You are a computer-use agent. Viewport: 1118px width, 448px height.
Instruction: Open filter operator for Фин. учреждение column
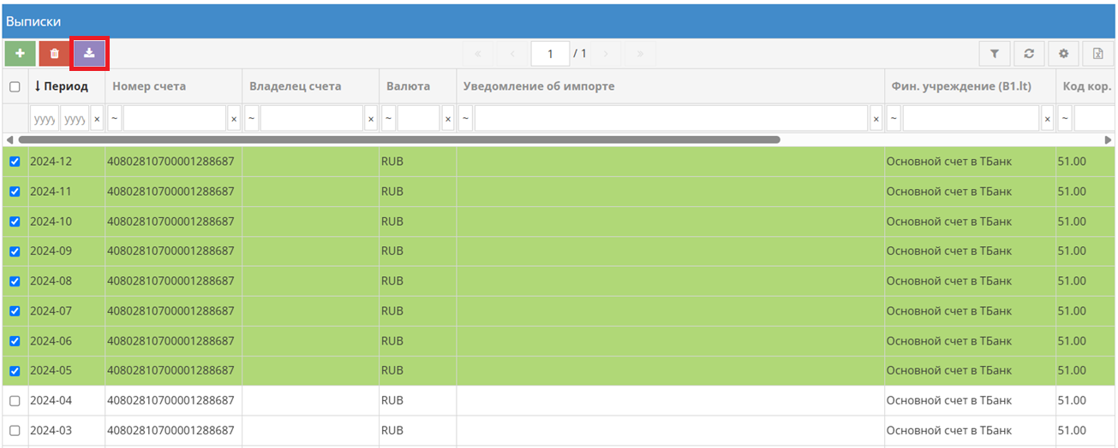point(894,119)
